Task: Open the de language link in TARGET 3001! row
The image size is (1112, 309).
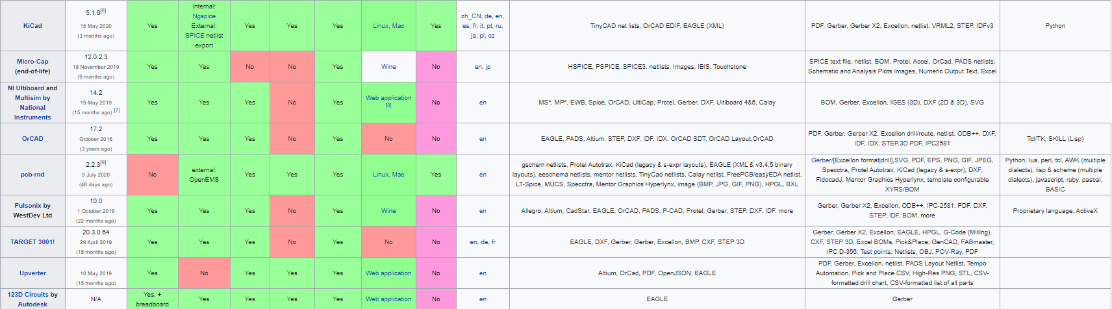Action: click(x=485, y=242)
